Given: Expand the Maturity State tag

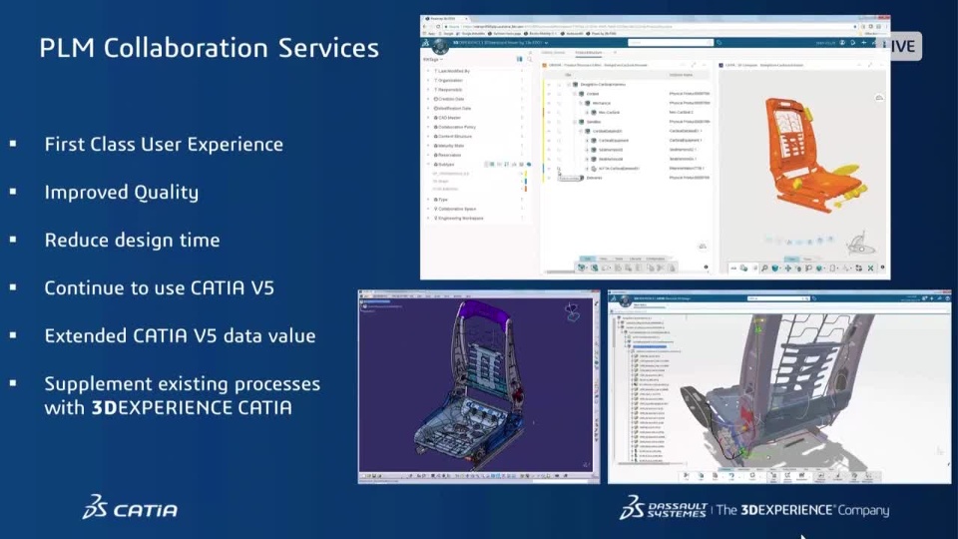Looking at the screenshot, I should [x=428, y=146].
